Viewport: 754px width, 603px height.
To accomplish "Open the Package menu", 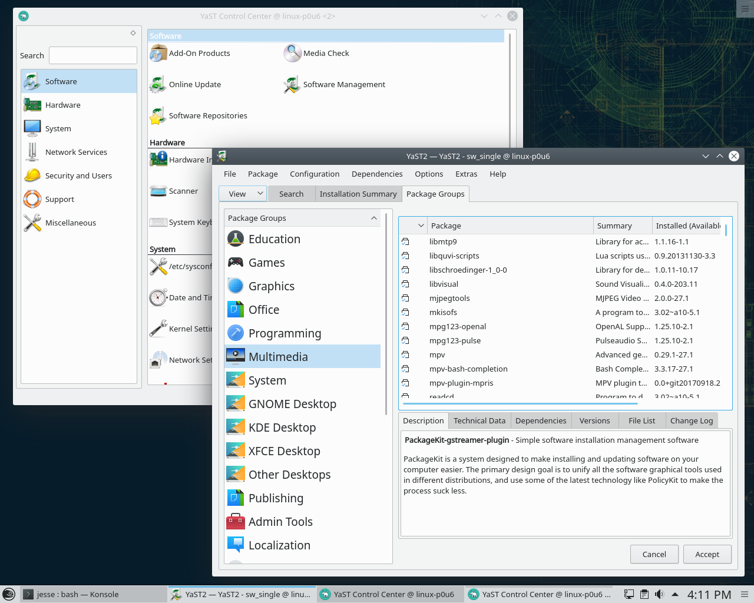I will coord(263,174).
